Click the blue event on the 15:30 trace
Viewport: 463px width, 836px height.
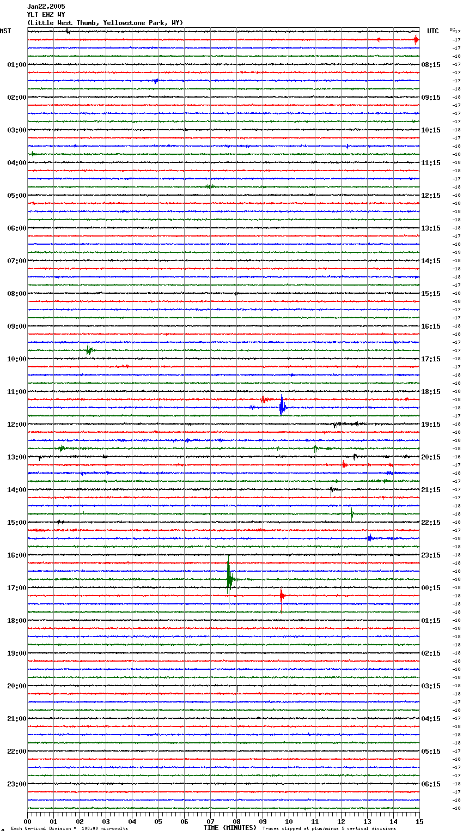click(x=370, y=538)
